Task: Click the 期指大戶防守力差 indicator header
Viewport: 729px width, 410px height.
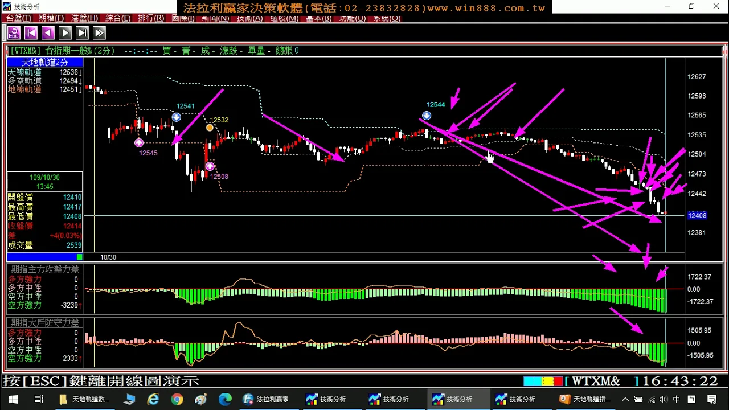Action: [x=45, y=323]
